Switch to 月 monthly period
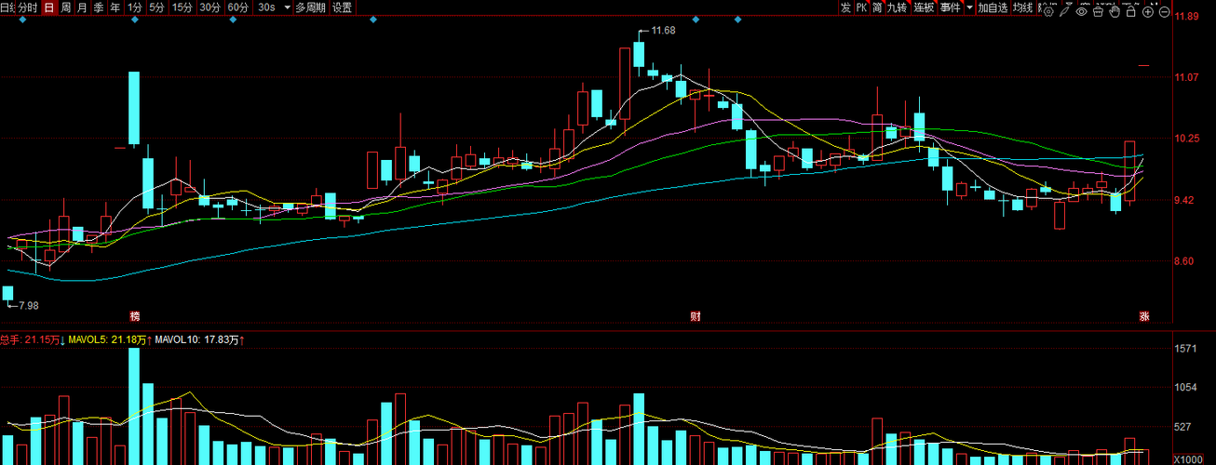The height and width of the screenshot is (465, 1216). (x=83, y=7)
